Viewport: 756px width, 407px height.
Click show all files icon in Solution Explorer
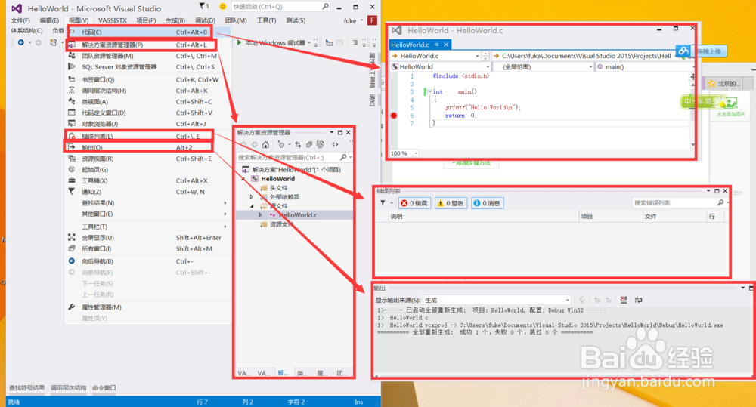click(320, 144)
